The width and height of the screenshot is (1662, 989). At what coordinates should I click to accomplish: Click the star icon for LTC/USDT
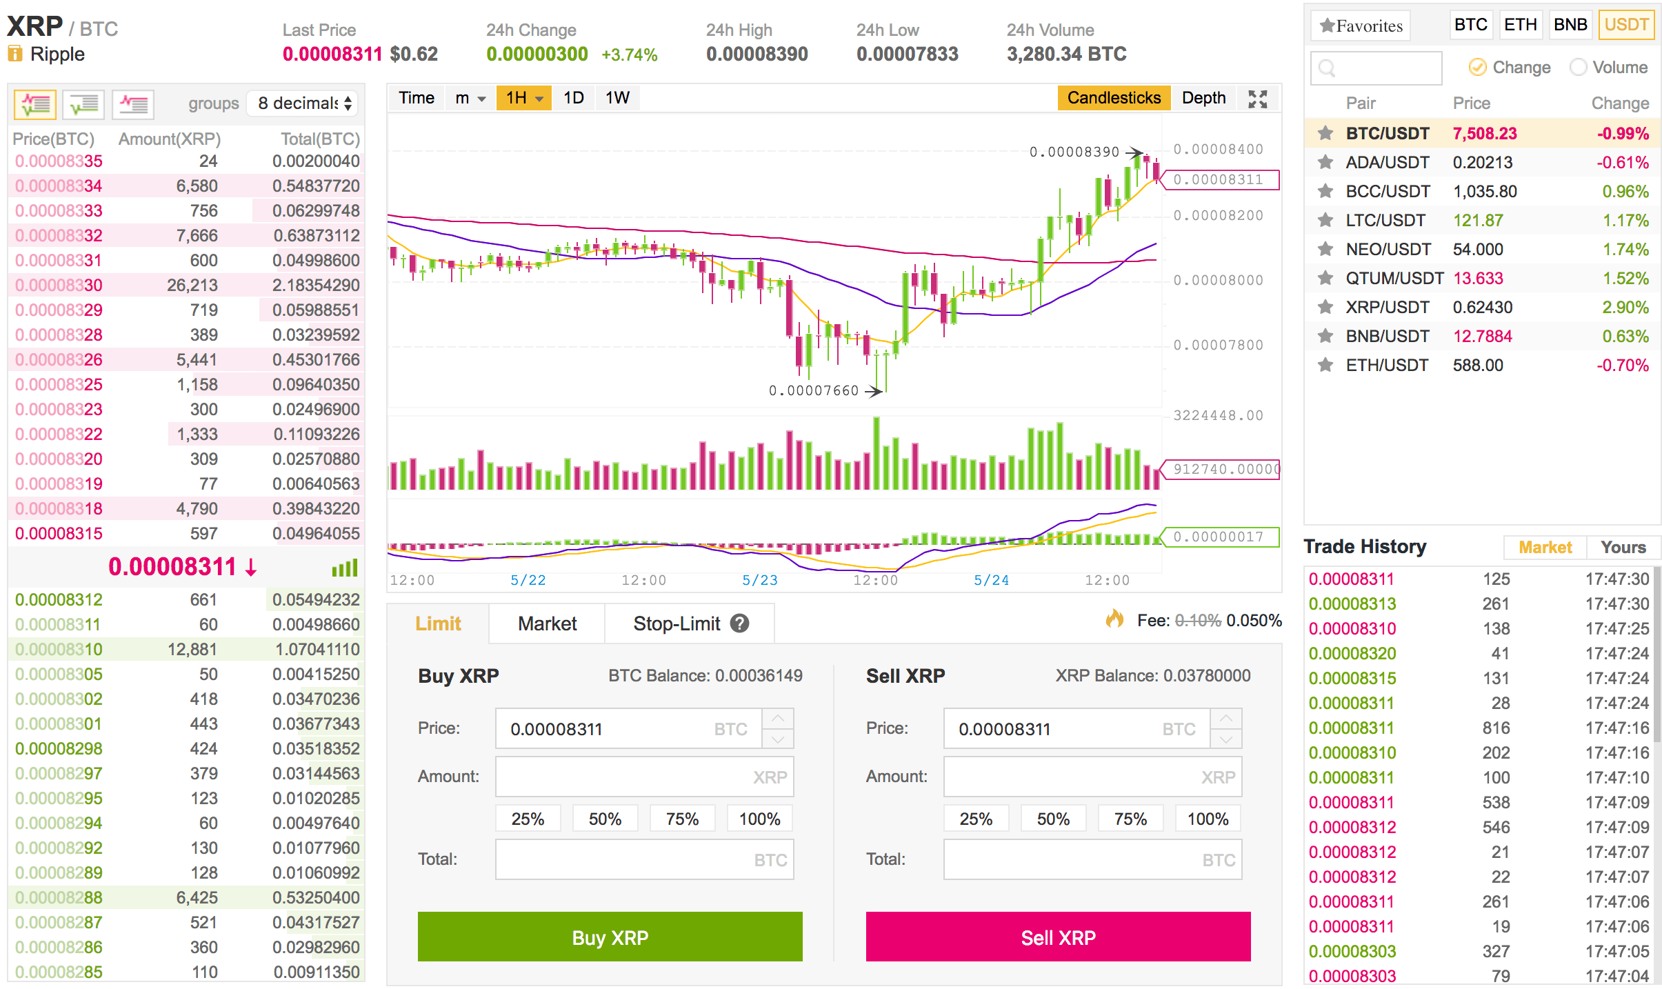(1325, 220)
